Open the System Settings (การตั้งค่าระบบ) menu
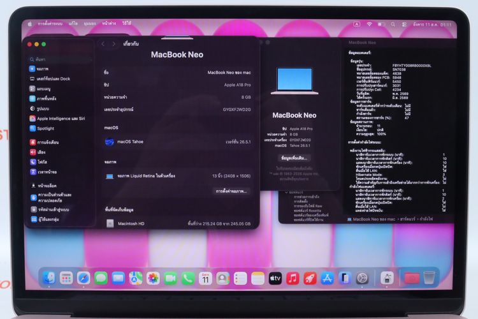Image resolution: width=478 pixels, height=319 pixels. (x=50, y=24)
